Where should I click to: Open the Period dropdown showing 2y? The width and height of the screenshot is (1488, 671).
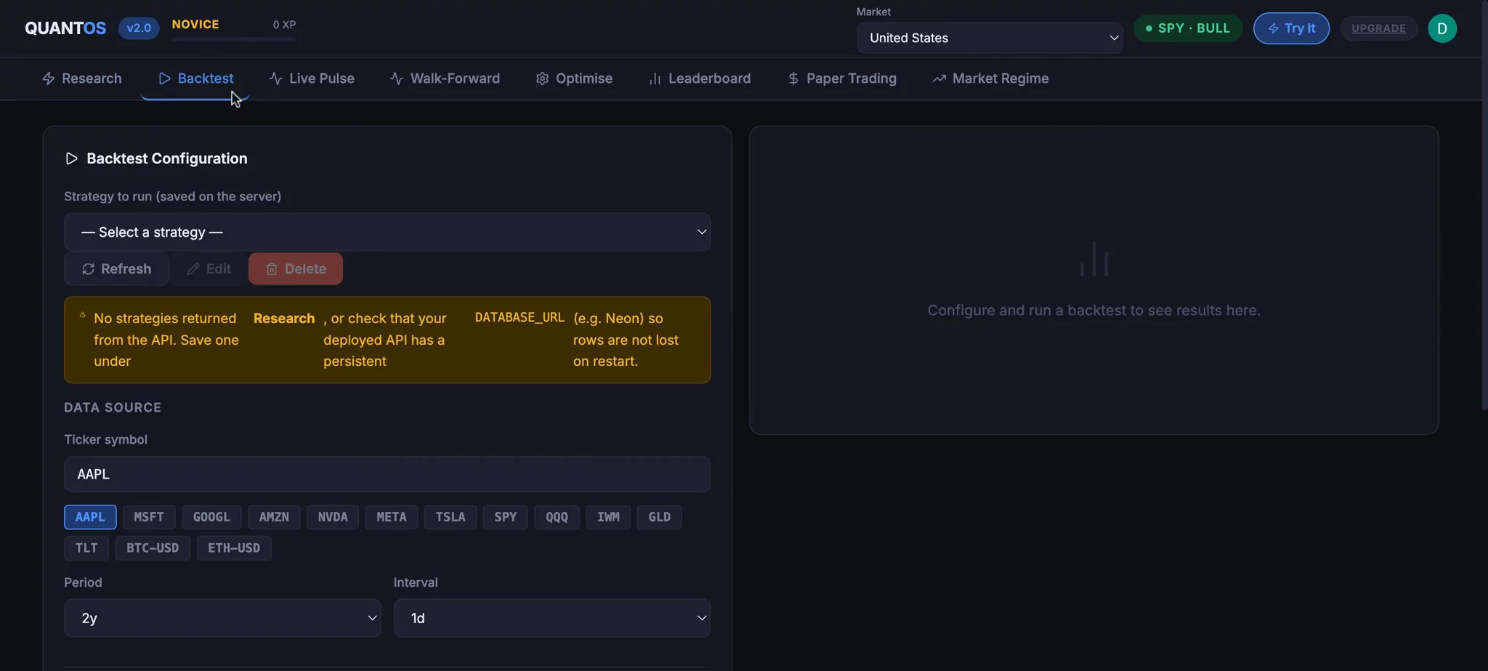coord(222,618)
